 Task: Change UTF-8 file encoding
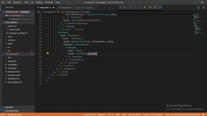pos(111,115)
